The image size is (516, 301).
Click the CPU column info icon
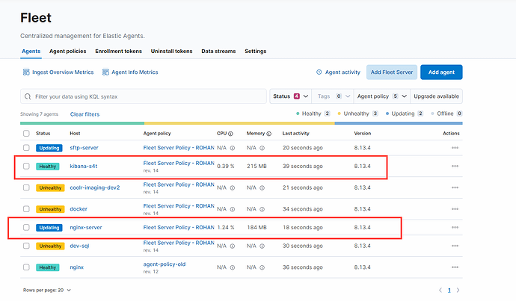230,134
